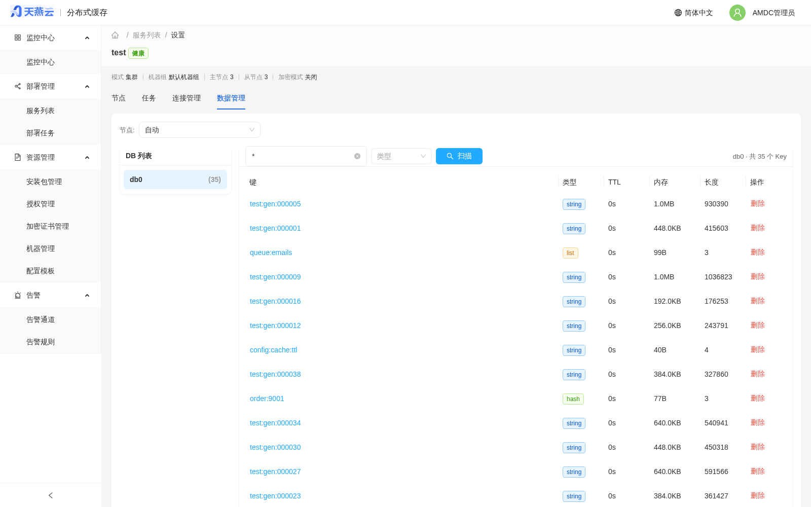
Task: Click the 资源管理 document icon
Action: point(18,157)
